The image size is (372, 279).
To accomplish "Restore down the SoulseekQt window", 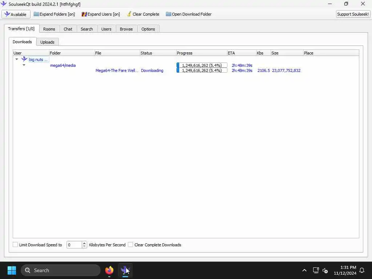I will (x=346, y=4).
